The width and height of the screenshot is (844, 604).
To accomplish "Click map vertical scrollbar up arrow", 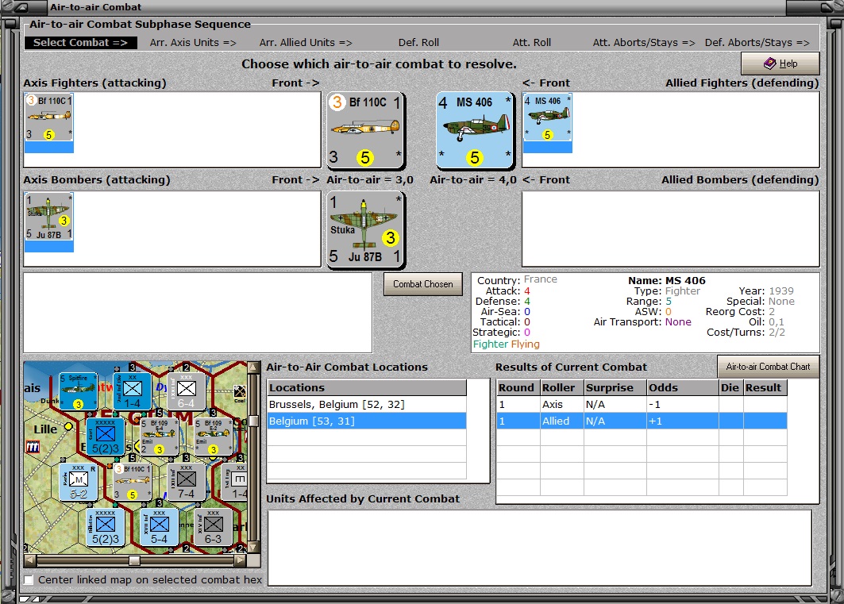I will point(253,367).
